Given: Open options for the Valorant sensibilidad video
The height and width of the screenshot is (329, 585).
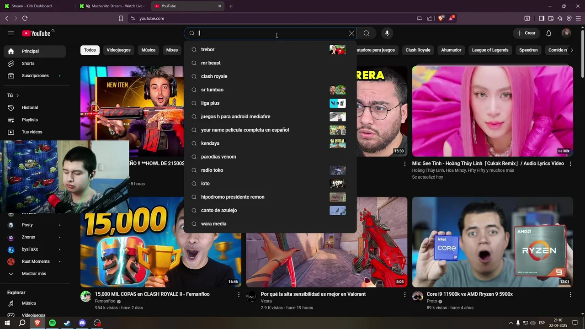Looking at the screenshot, I should (404, 295).
